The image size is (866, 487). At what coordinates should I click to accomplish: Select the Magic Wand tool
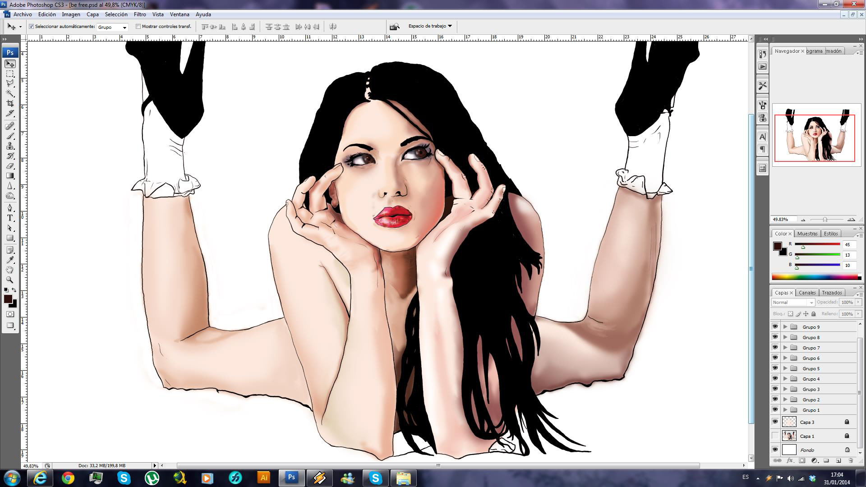(10, 93)
